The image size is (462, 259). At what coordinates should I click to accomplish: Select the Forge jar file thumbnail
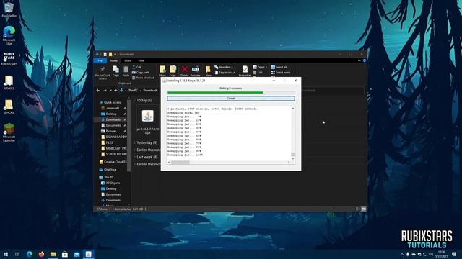tap(147, 116)
